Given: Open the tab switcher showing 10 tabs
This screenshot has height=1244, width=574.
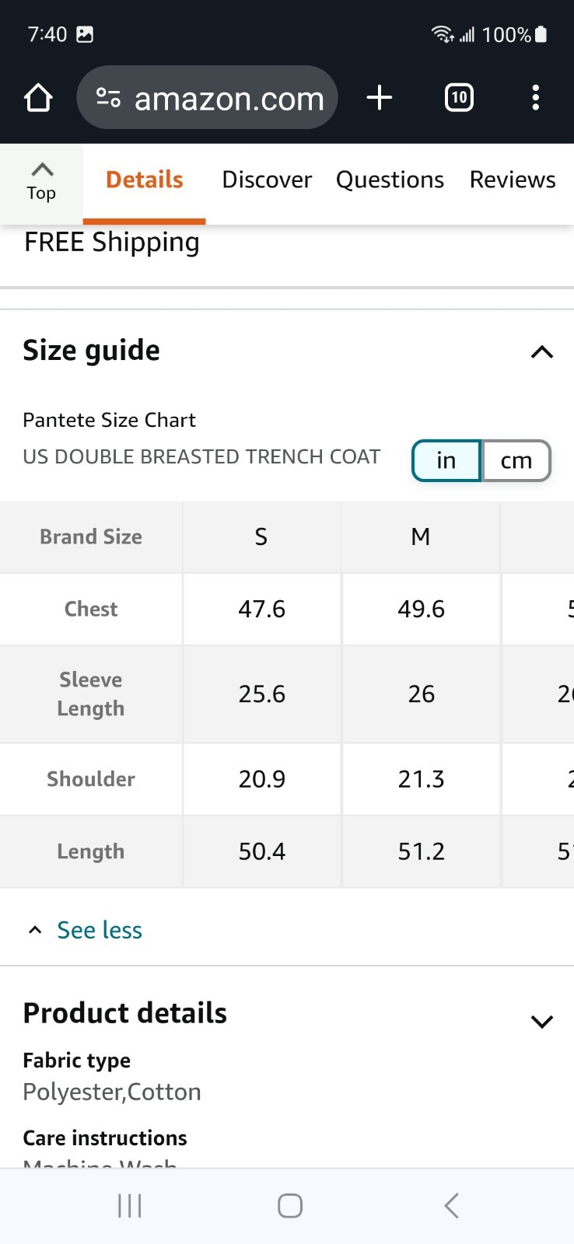Looking at the screenshot, I should [x=459, y=98].
